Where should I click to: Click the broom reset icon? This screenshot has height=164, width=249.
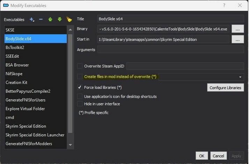pyautogui.click(x=69, y=19)
